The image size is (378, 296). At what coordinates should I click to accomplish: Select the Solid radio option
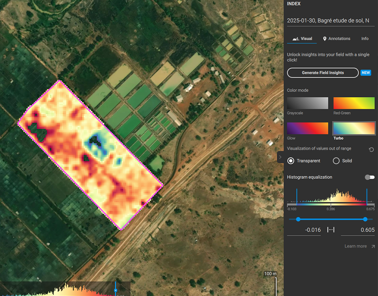pos(336,161)
